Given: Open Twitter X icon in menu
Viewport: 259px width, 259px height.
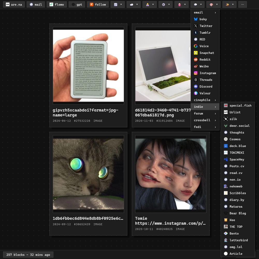Looking at the screenshot, I should 196,26.
